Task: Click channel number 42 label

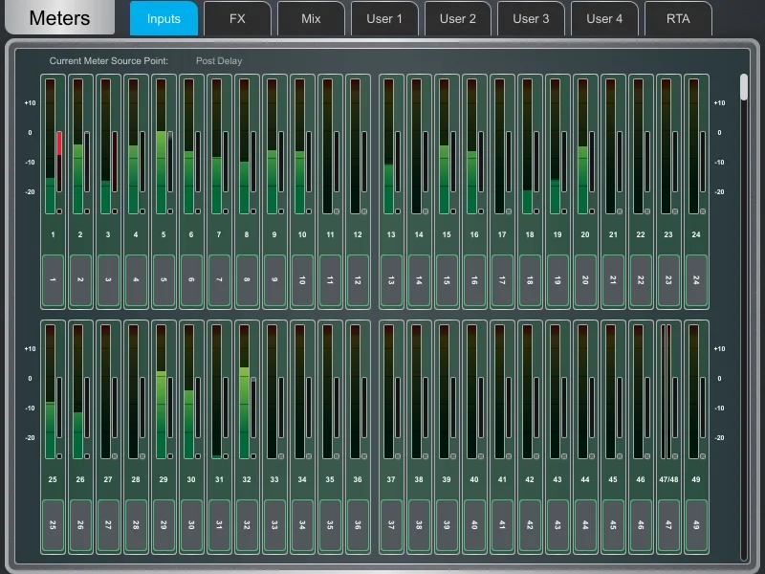Action: click(530, 480)
